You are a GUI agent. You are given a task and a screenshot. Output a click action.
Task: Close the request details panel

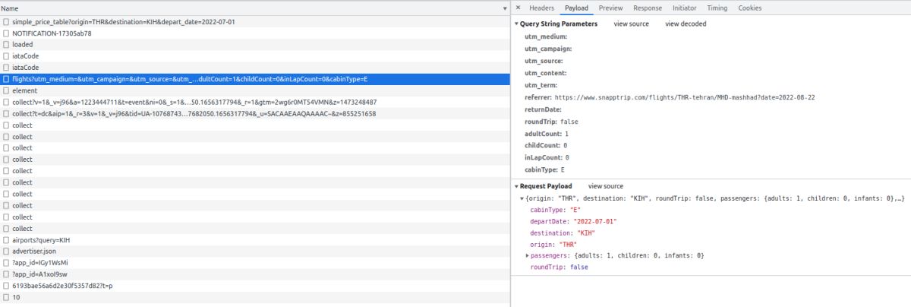pos(518,8)
